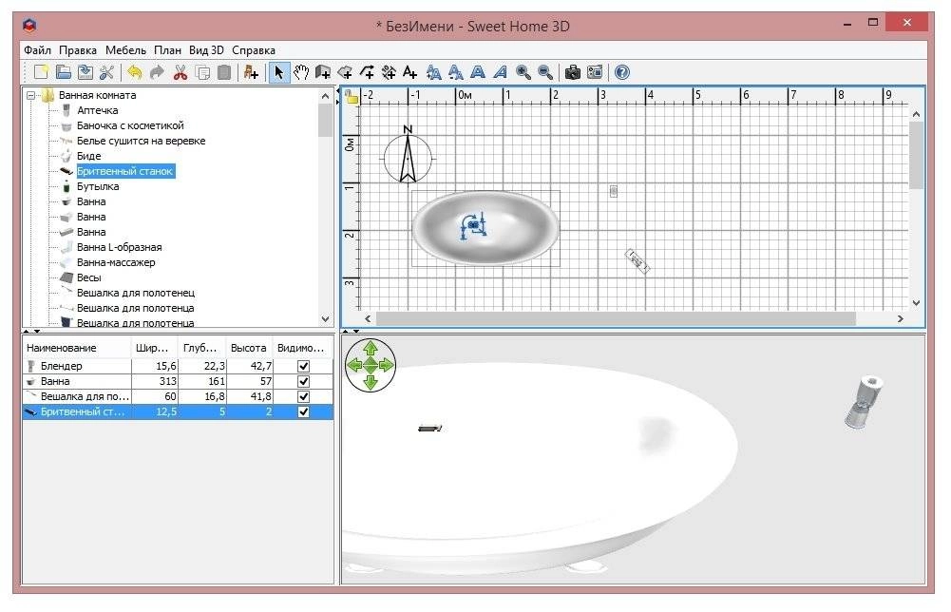Cut the selected item with scissors
This screenshot has width=951, height=612.
181,72
